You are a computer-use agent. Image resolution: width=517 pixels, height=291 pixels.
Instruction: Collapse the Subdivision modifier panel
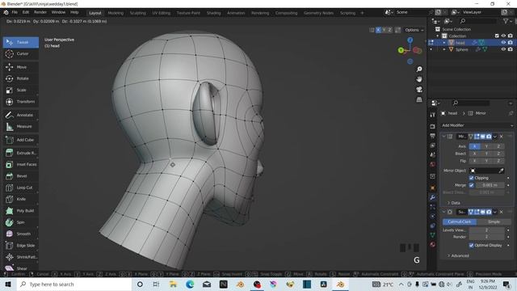(443, 212)
